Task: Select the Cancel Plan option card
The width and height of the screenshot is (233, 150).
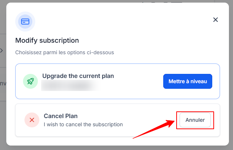Action: (x=118, y=120)
